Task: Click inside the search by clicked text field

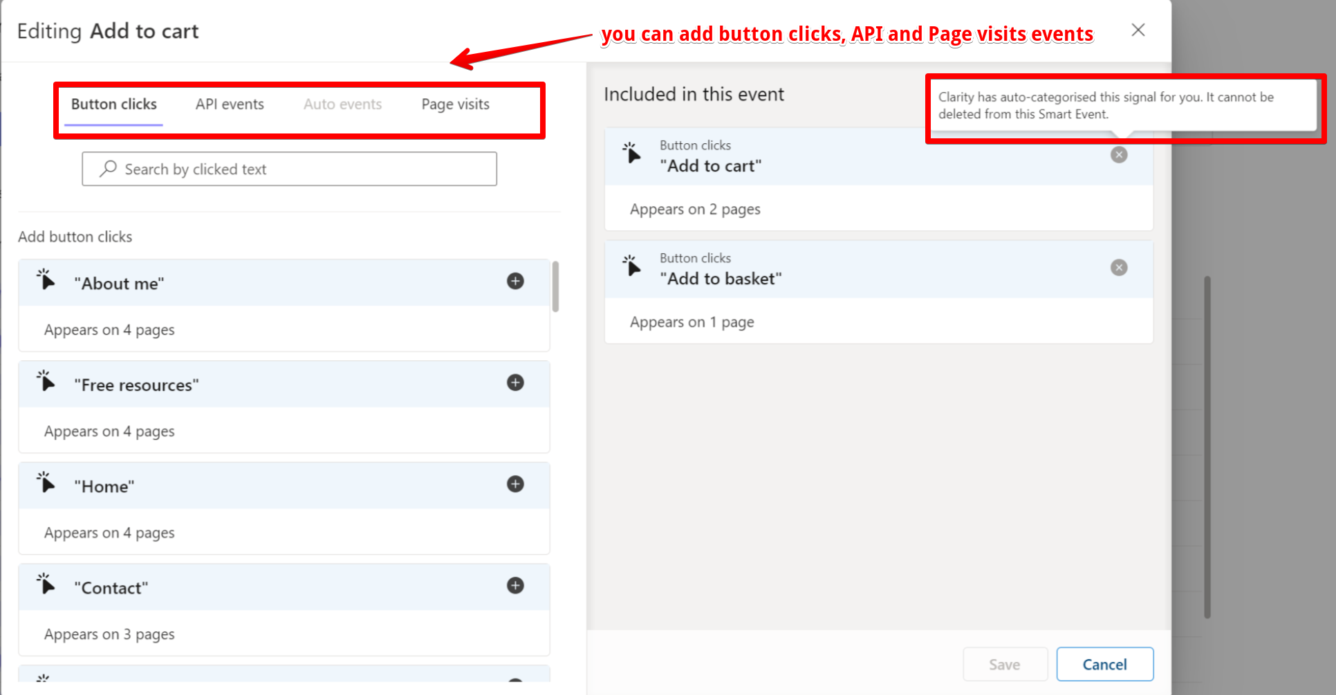Action: tap(289, 169)
